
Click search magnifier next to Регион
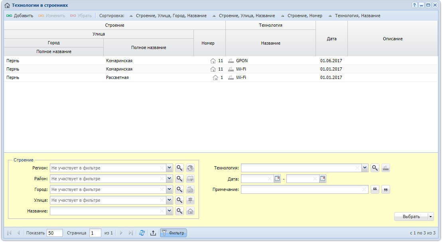[x=179, y=168]
